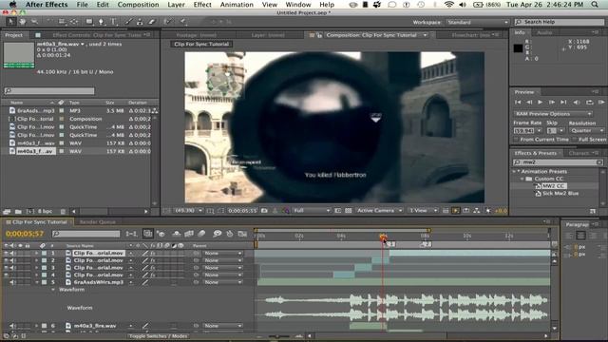
Task: Open Active Camera view dropdown
Action: click(380, 211)
